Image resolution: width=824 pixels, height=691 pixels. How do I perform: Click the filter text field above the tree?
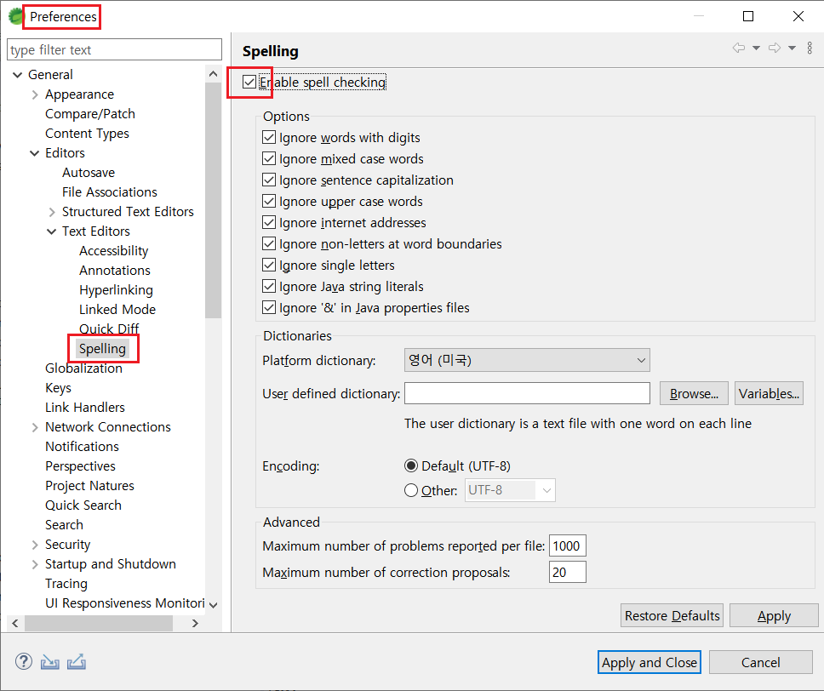(x=114, y=49)
